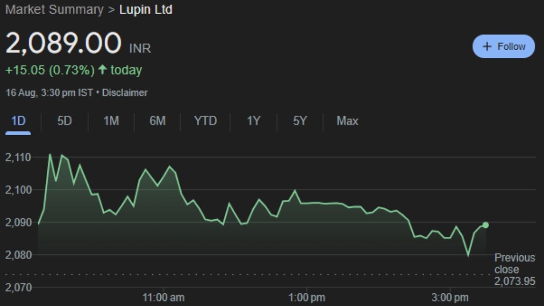Click the Previous close 2,073.95 label
This screenshot has height=306, width=544.
click(515, 269)
